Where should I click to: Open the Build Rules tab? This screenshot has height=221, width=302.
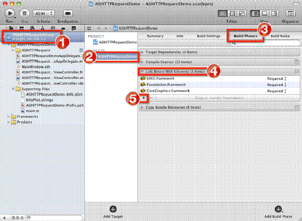pyautogui.click(x=280, y=36)
